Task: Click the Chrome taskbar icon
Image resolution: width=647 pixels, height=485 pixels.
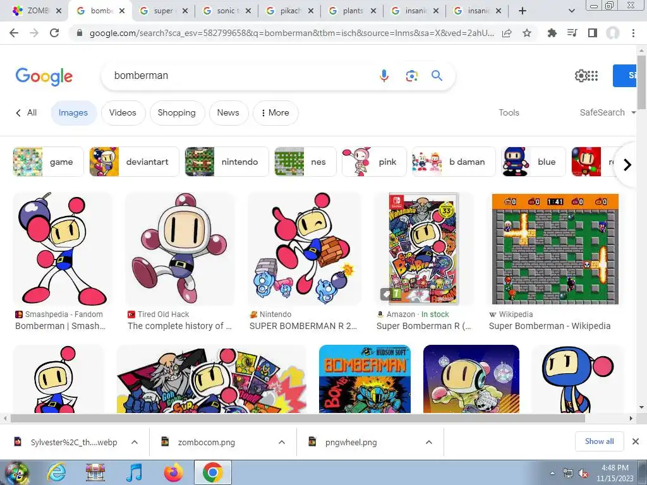Action: tap(212, 472)
